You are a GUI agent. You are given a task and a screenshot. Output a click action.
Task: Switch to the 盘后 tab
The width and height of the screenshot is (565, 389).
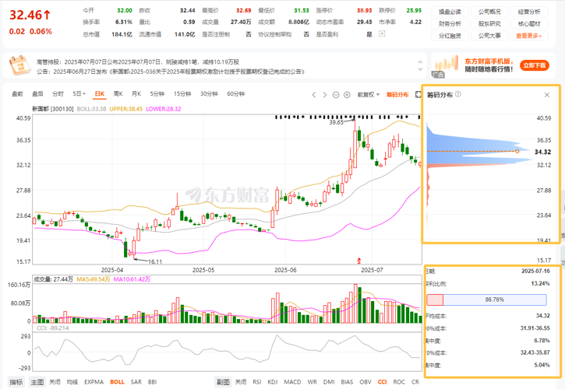pyautogui.click(x=37, y=93)
